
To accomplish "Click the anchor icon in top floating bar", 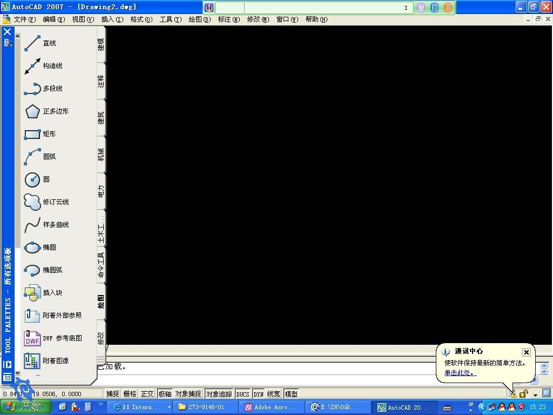I will [x=209, y=8].
